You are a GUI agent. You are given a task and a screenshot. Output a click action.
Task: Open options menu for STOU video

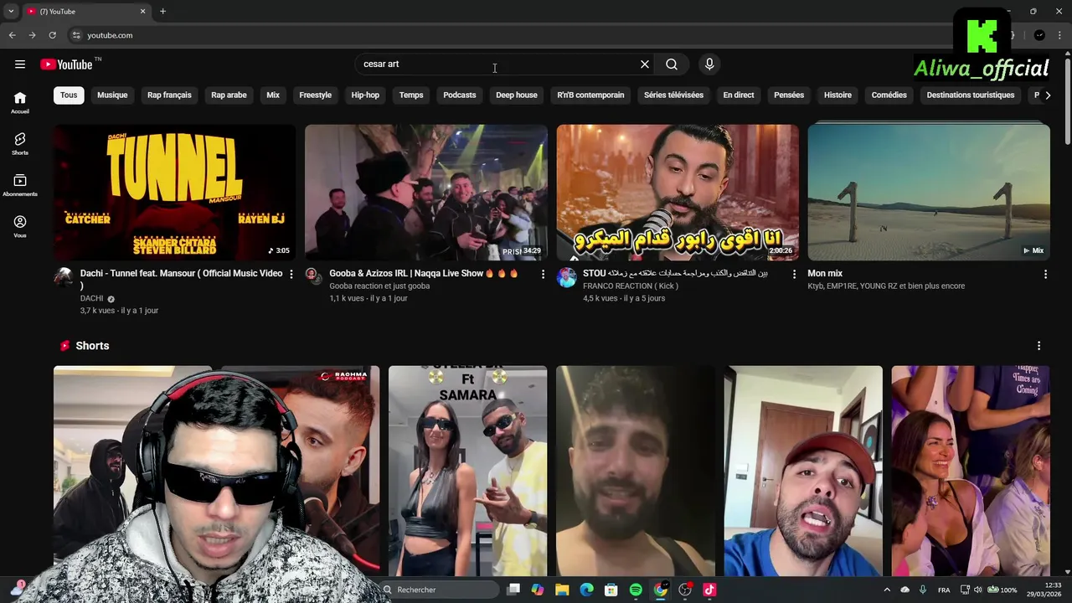794,274
